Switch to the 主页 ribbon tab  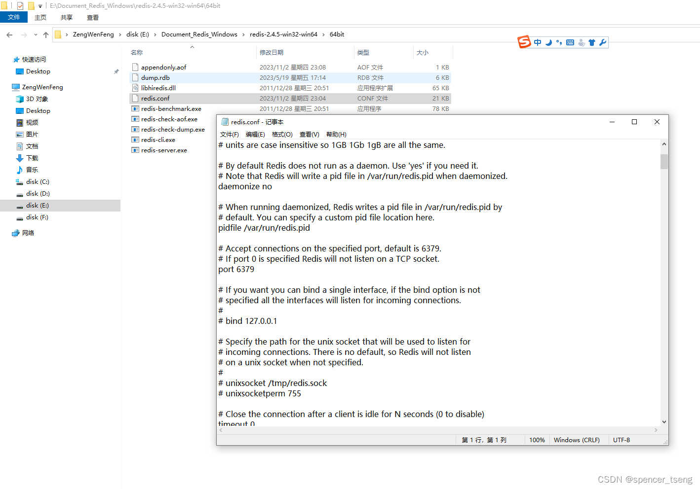point(40,17)
